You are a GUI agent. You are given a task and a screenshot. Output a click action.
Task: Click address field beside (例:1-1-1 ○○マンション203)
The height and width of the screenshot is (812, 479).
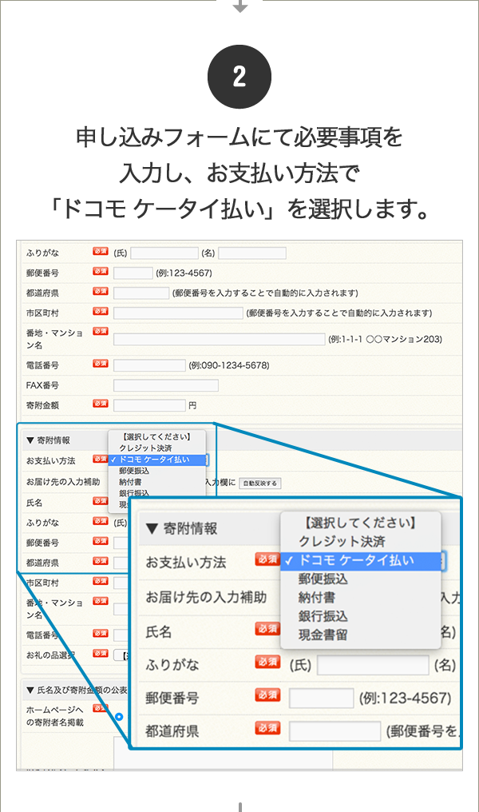click(x=219, y=339)
